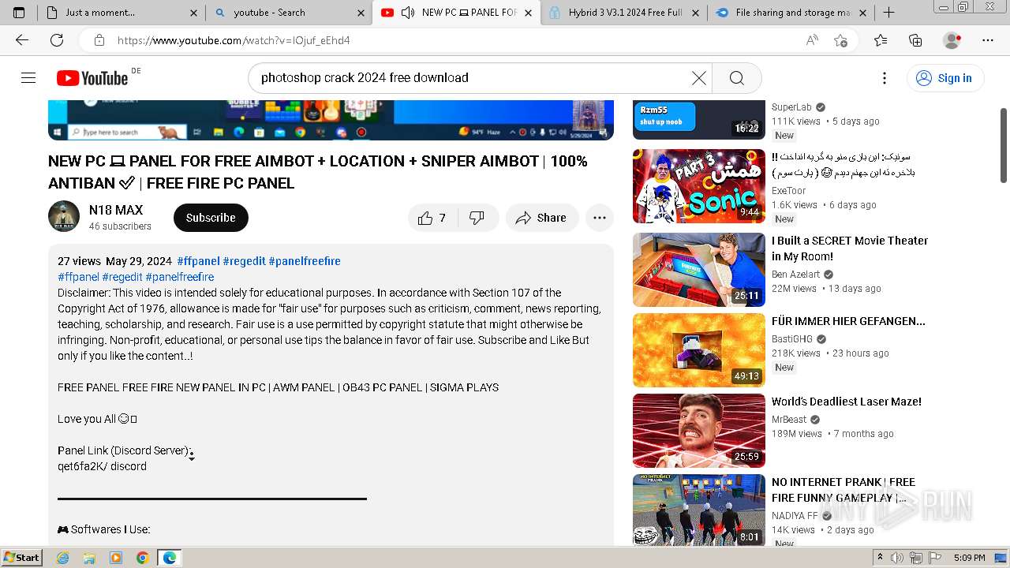Click the video player frame
This screenshot has width=1010, height=568.
point(331,120)
